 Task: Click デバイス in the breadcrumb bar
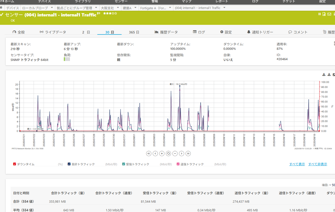[x=13, y=8]
